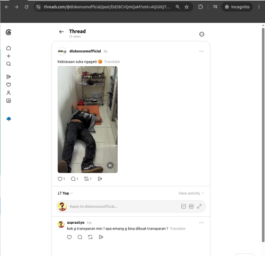Open three-dot menu on asprastyo comment

[201, 223]
